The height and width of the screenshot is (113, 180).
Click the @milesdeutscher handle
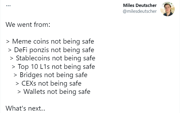point(140,11)
